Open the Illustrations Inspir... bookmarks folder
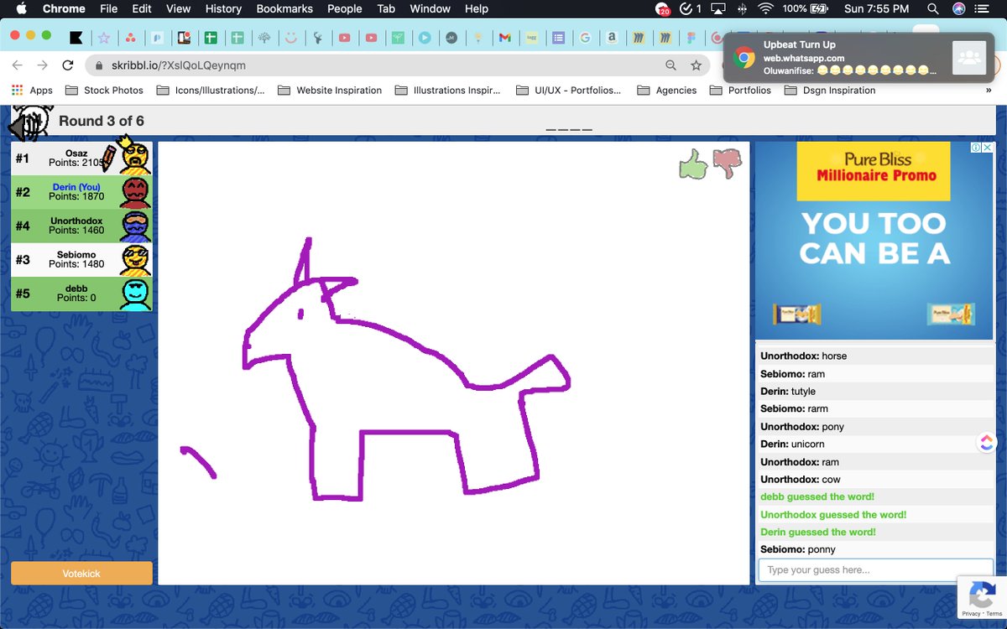 pyautogui.click(x=447, y=90)
